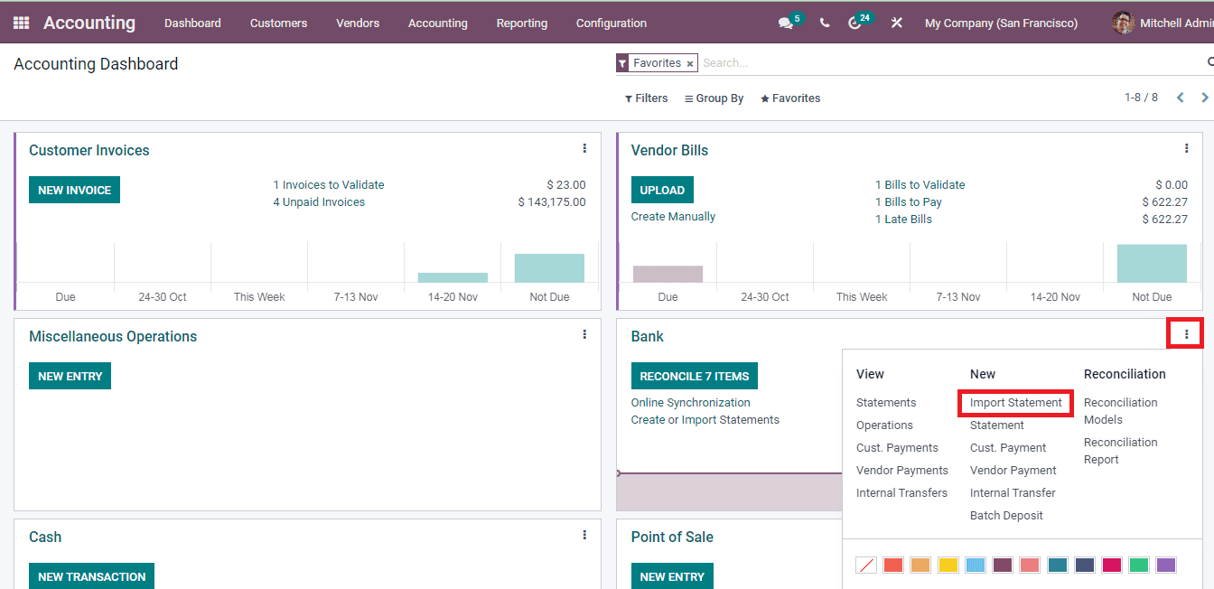The width and height of the screenshot is (1214, 589).
Task: Open the messaging conversations bubble
Action: point(784,22)
